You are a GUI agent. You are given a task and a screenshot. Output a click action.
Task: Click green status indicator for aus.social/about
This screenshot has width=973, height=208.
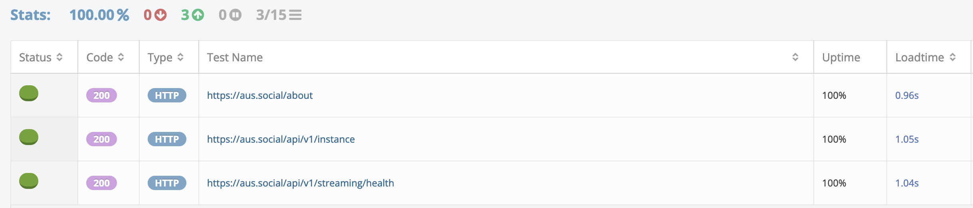tap(29, 93)
